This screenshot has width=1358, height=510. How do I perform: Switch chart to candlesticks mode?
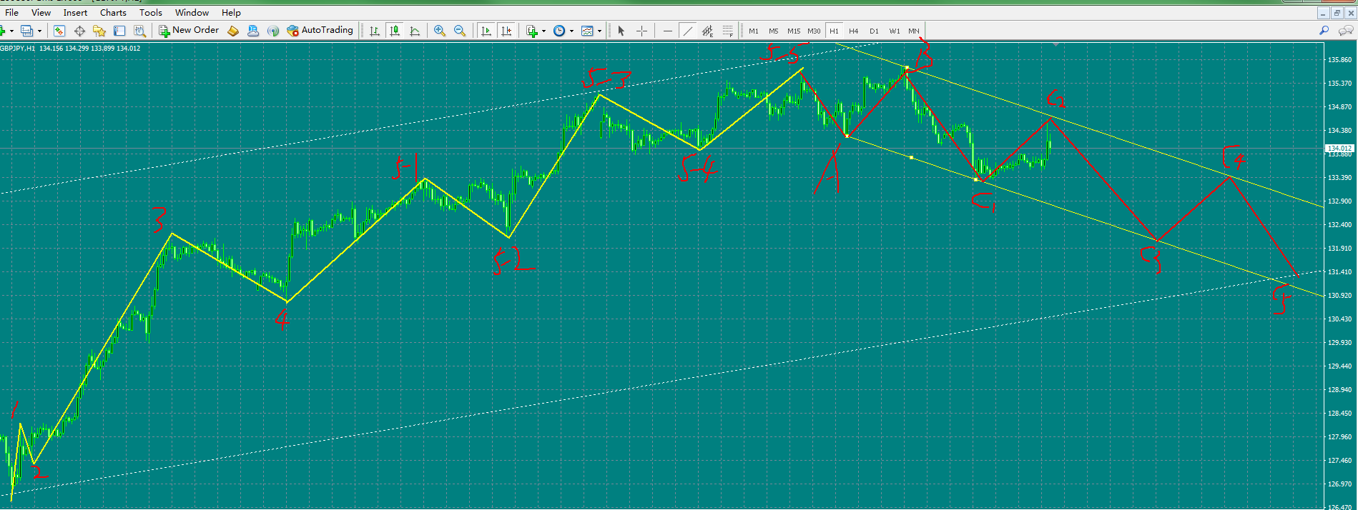(394, 31)
